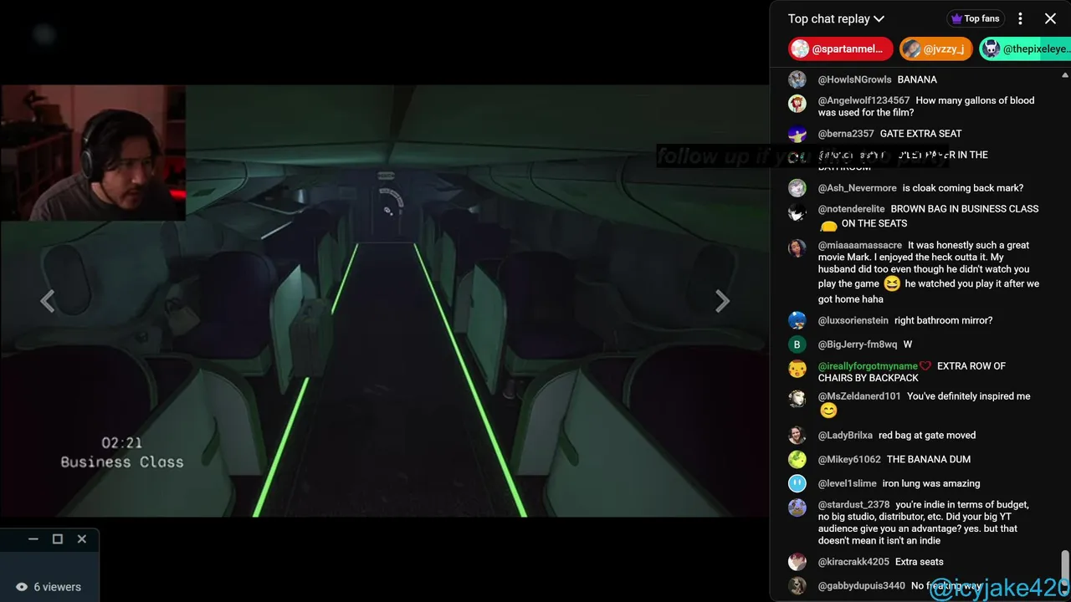Select the @jvzzy_j super chat chip
Screen dimensions: 1071x602
tap(935, 49)
